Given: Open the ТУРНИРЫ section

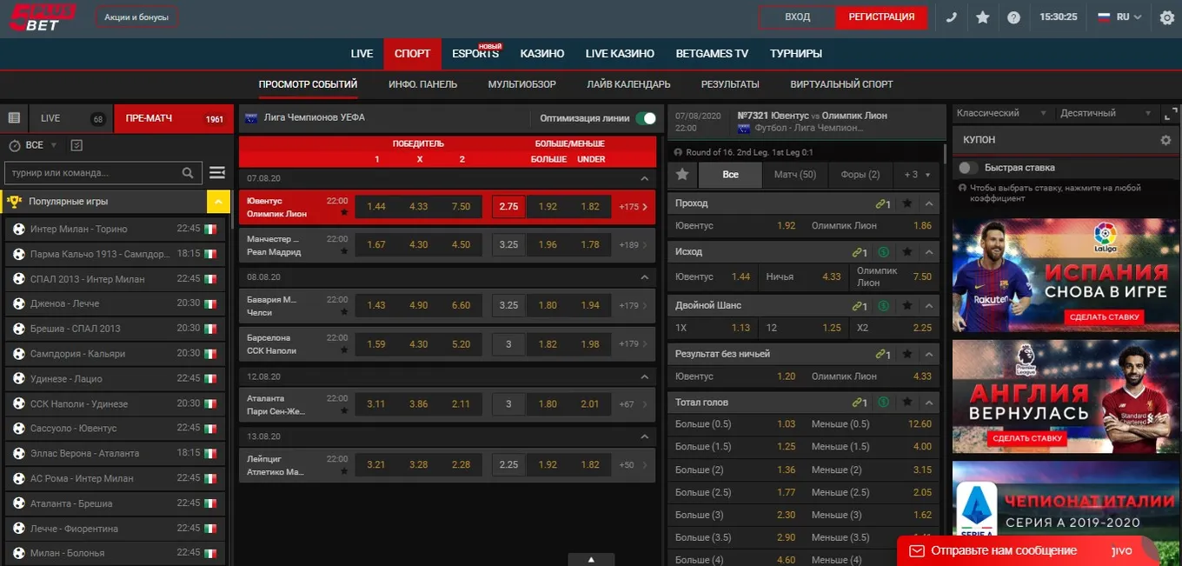Looking at the screenshot, I should tap(796, 54).
